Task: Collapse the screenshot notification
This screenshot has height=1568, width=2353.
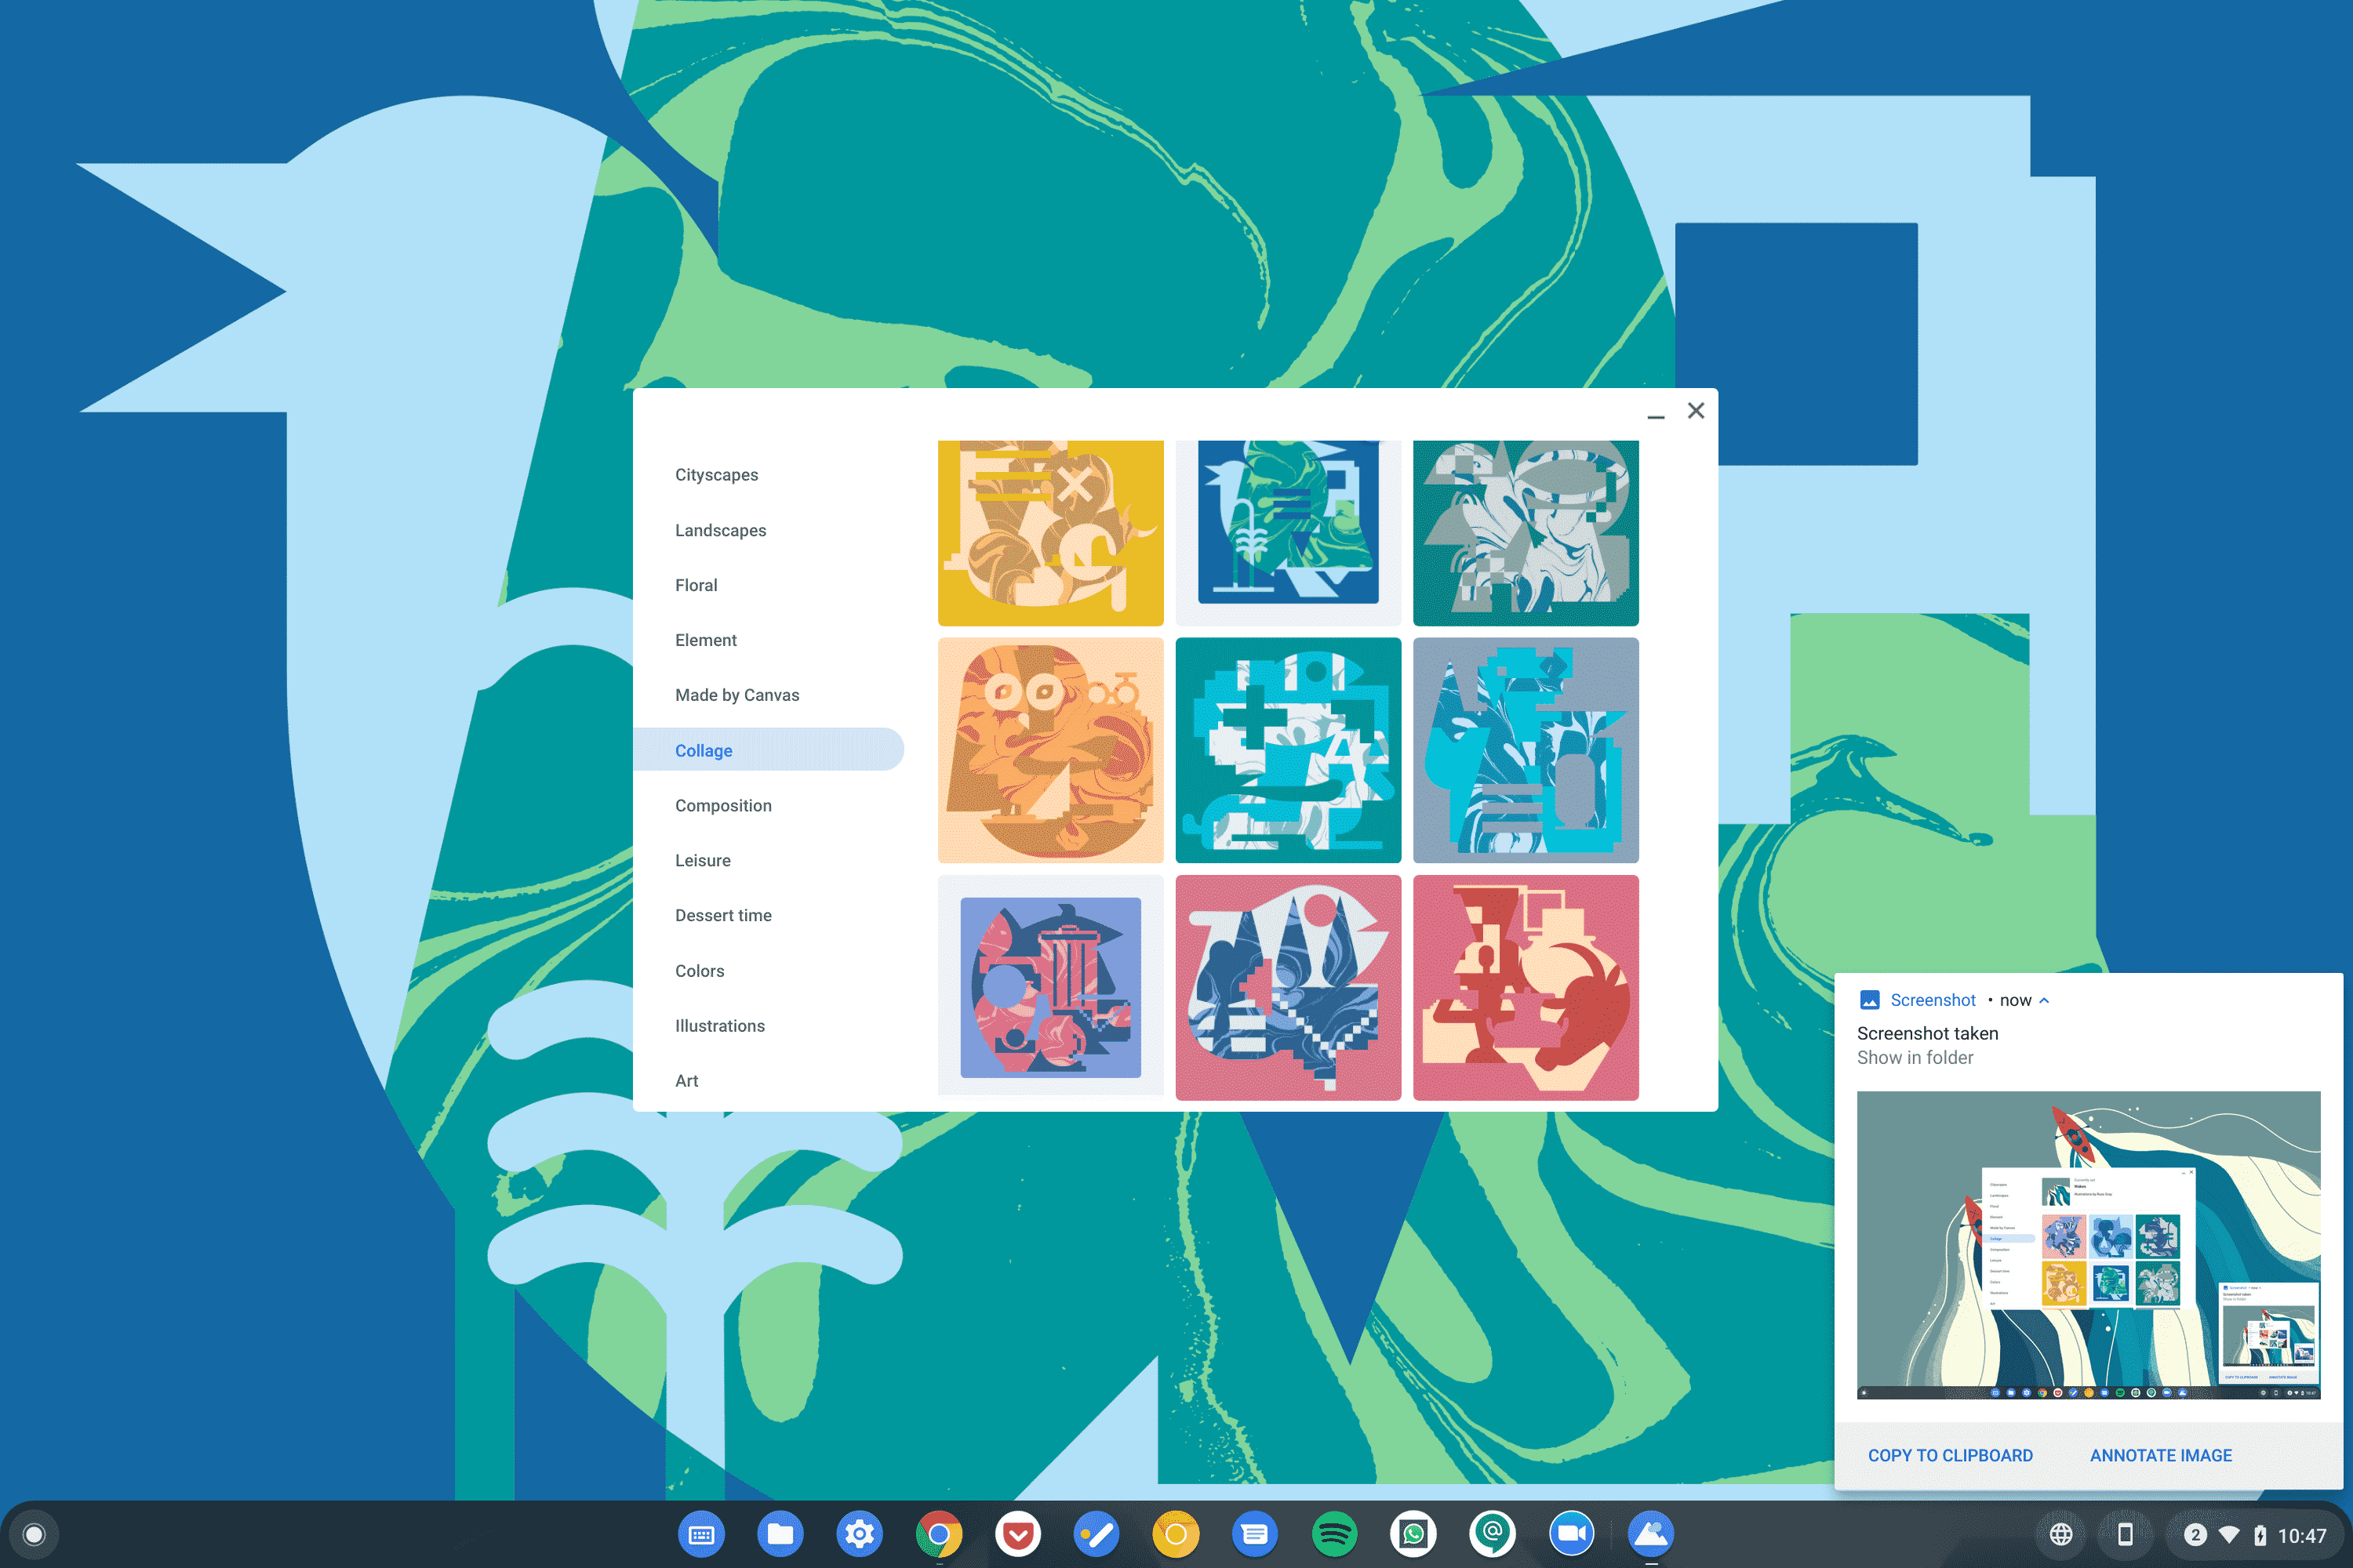Action: [x=2045, y=999]
